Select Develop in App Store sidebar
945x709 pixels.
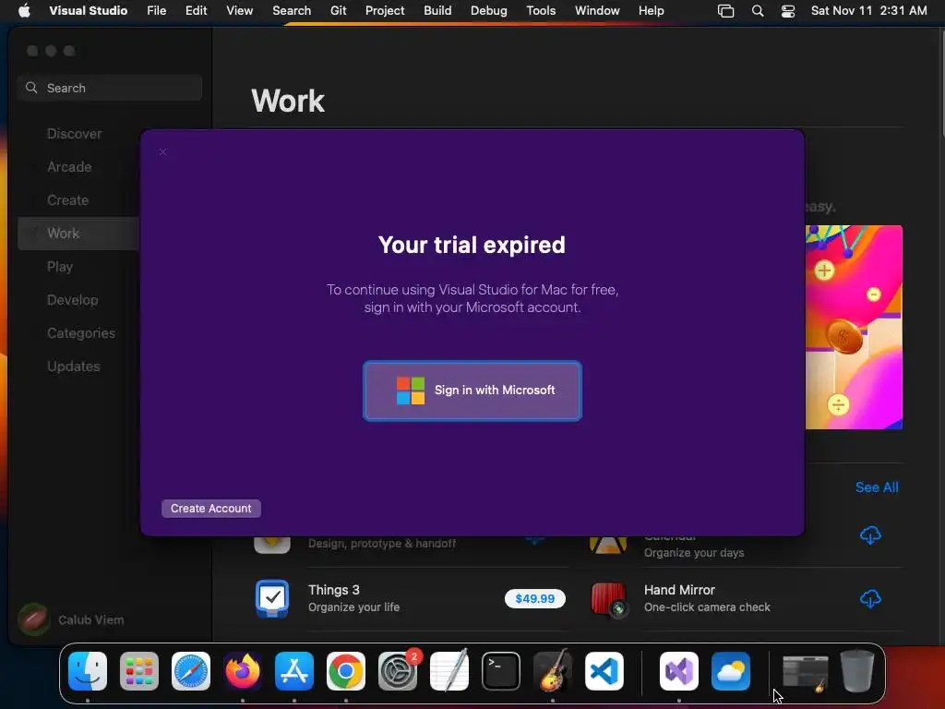(x=72, y=300)
